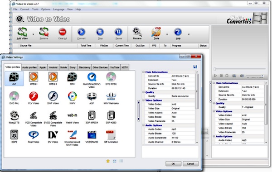The image size is (272, 172).
Task: Click the Cancel button
Action: click(x=190, y=164)
